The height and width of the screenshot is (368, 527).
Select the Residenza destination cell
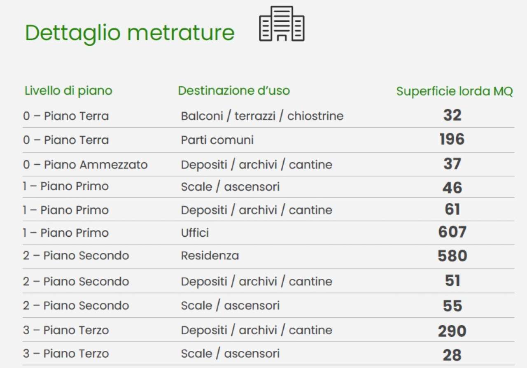[x=210, y=256]
